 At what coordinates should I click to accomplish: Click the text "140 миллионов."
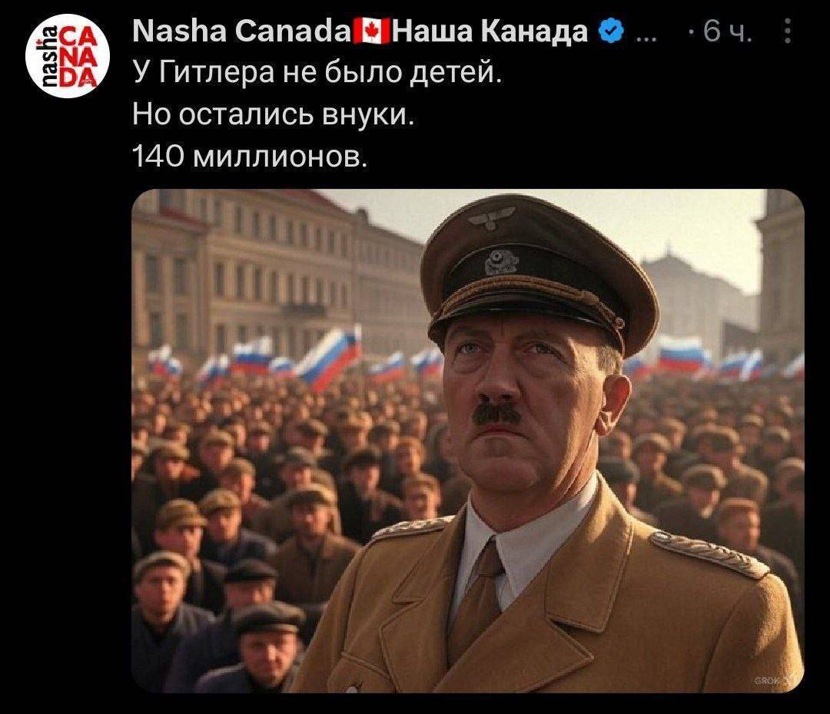click(x=249, y=157)
